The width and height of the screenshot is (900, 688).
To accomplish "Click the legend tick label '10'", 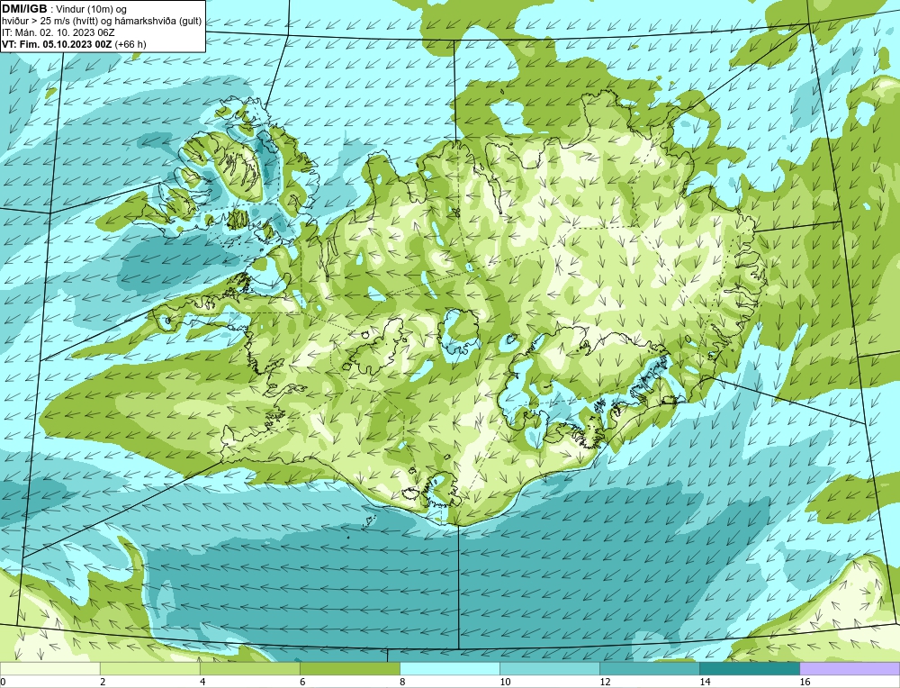I will point(505,682).
